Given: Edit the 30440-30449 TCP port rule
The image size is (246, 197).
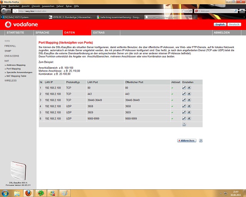Looking at the screenshot, I should point(184,100).
